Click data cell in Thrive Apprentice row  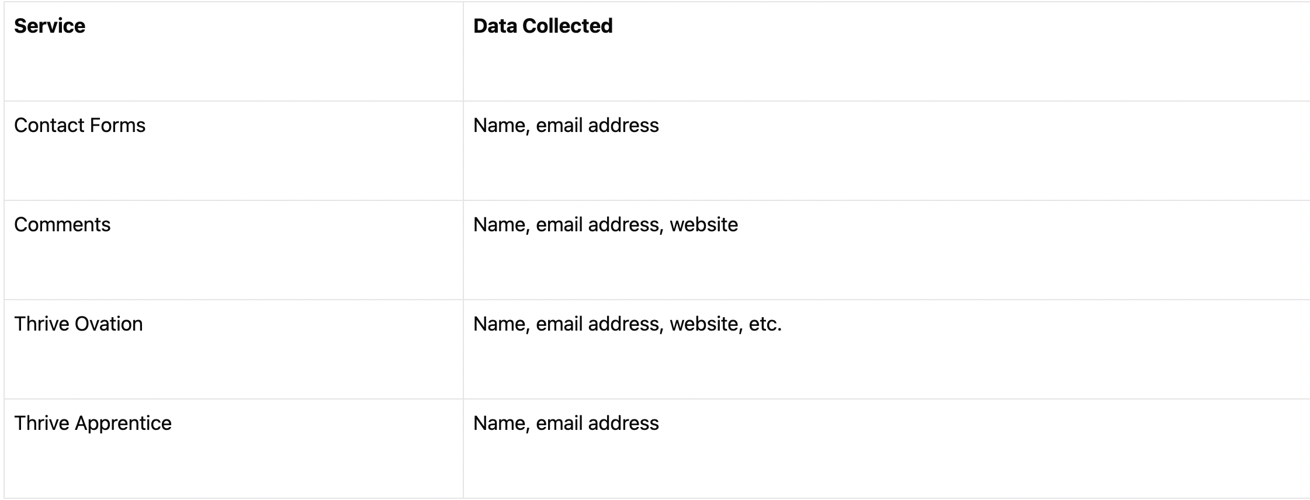pos(886,449)
